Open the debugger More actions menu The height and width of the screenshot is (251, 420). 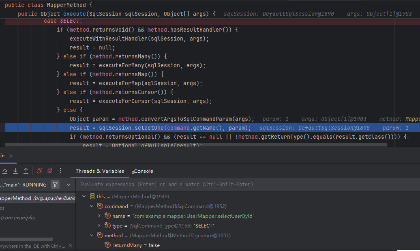coord(60,171)
